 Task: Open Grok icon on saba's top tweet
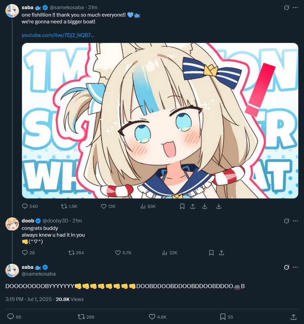286,8
